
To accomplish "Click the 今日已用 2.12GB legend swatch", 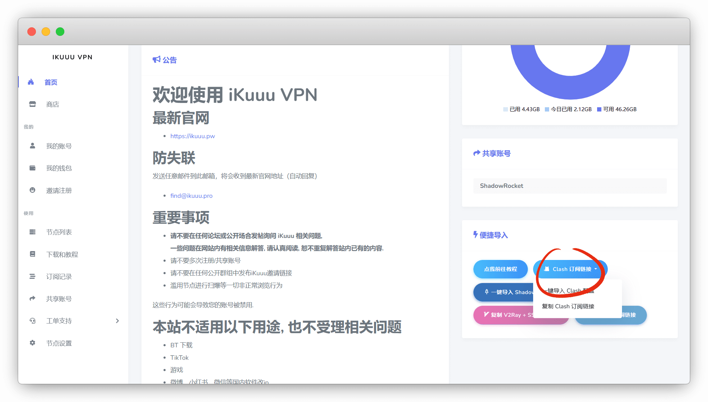I will point(547,109).
